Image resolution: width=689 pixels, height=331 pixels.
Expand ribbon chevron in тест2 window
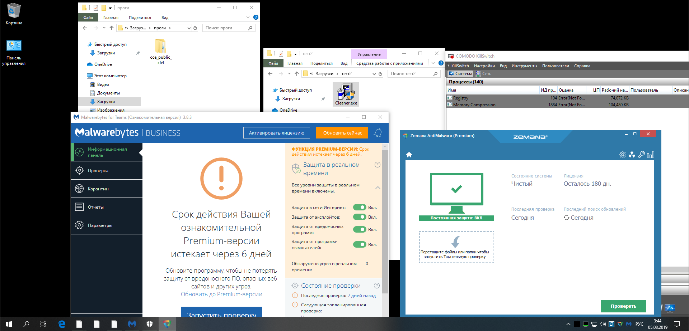(x=433, y=63)
